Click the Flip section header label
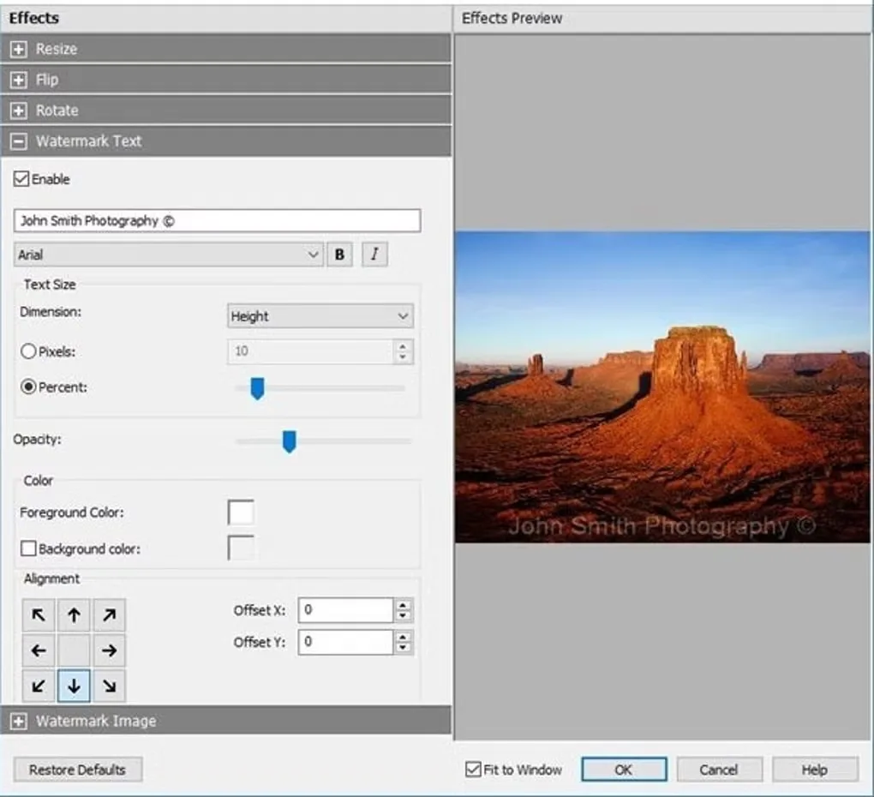The width and height of the screenshot is (874, 797). pyautogui.click(x=47, y=80)
